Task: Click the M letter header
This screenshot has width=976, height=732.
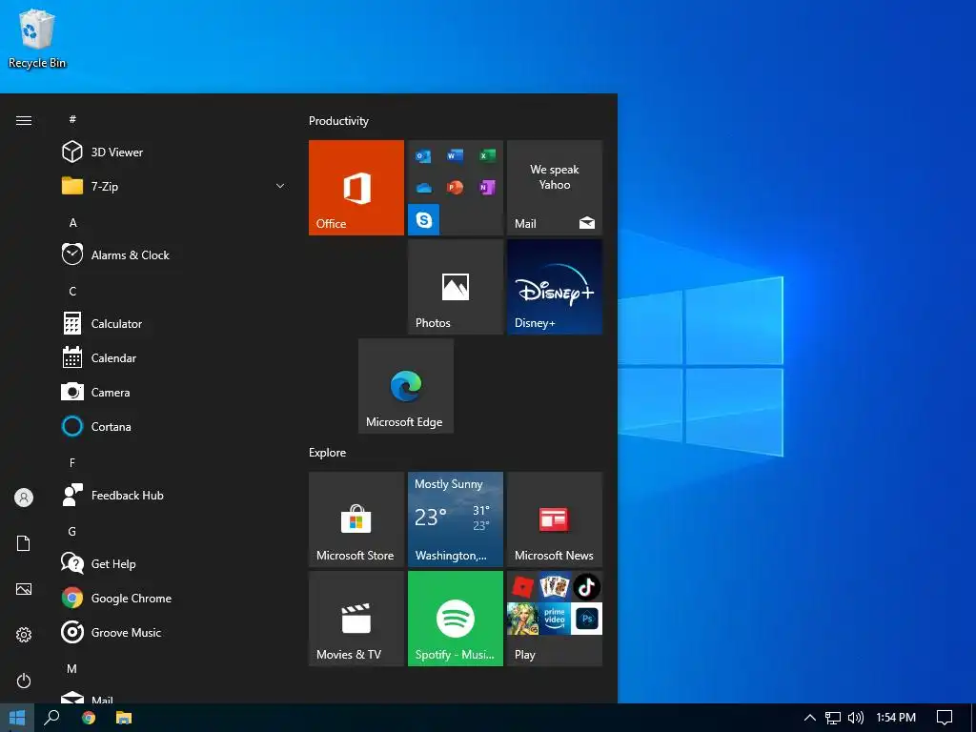Action: pos(72,668)
